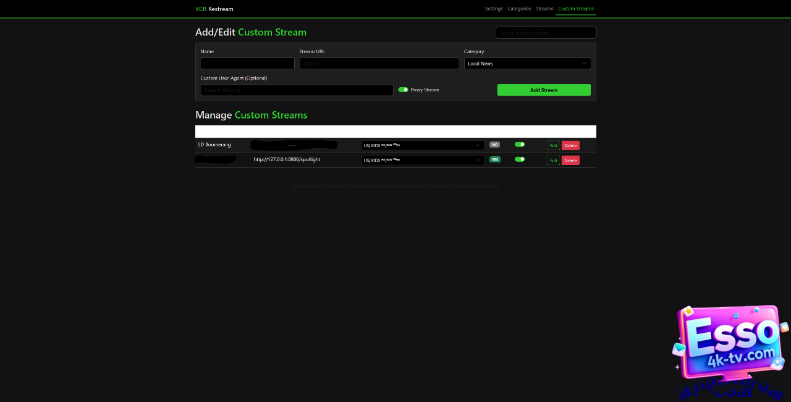Select the Custom Streams tab
Image resolution: width=791 pixels, height=402 pixels.
[575, 9]
